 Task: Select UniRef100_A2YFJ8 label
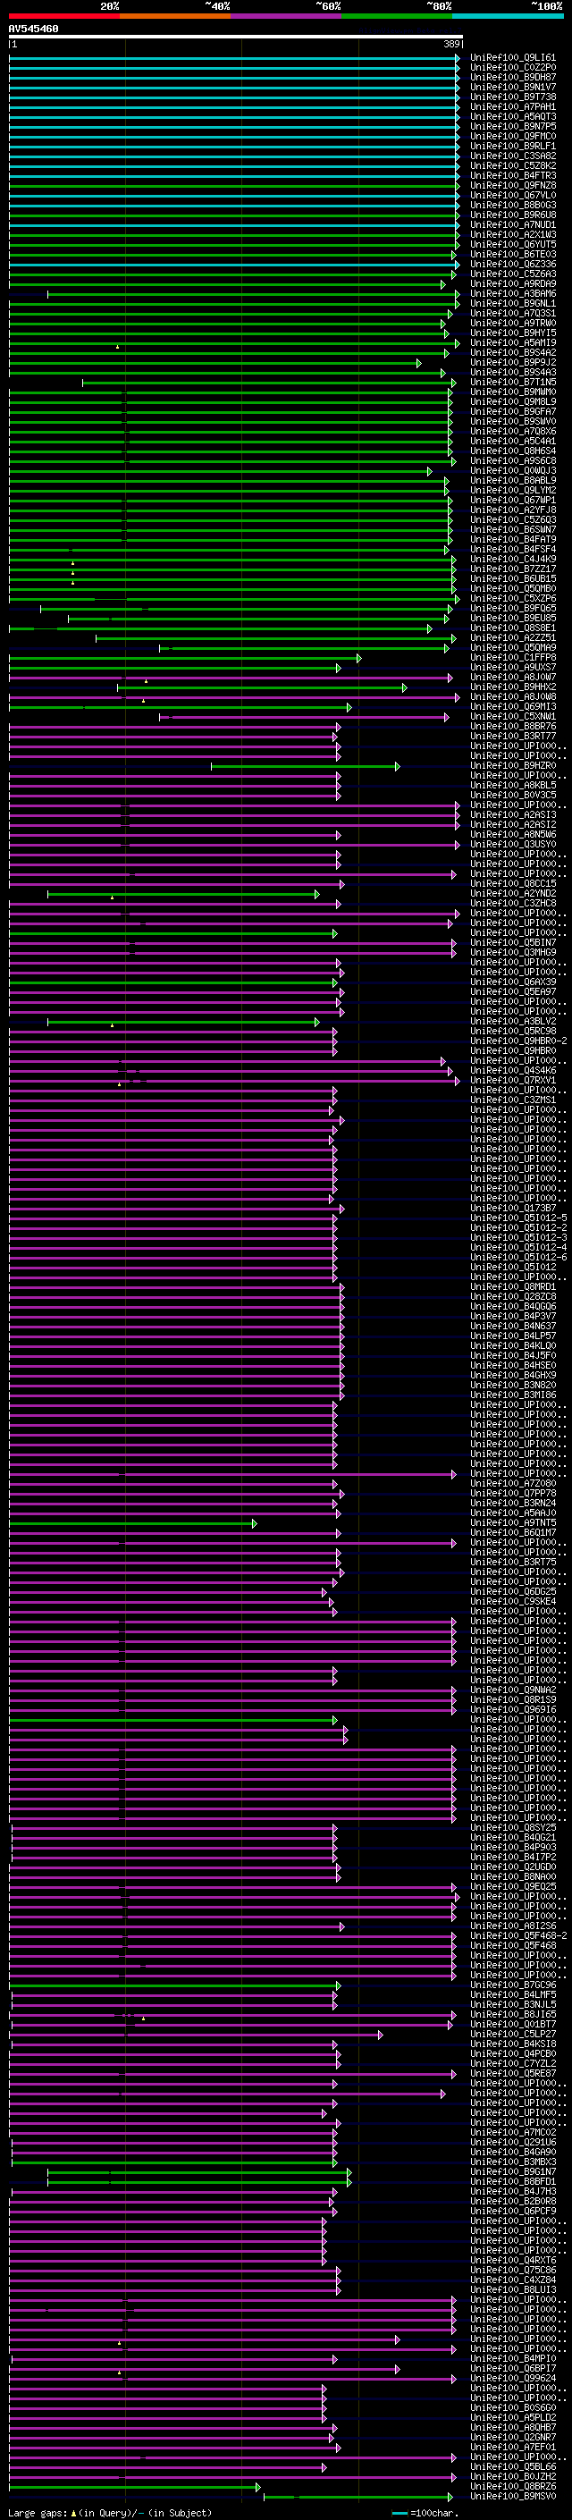point(513,510)
